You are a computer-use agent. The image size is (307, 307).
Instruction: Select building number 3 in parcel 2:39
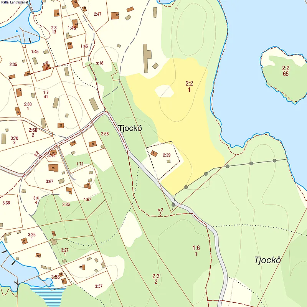[154, 153]
